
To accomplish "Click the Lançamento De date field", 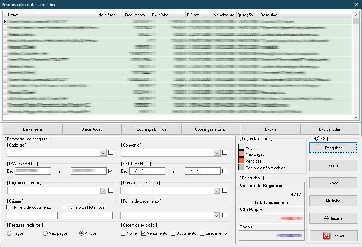I will coord(33,171).
